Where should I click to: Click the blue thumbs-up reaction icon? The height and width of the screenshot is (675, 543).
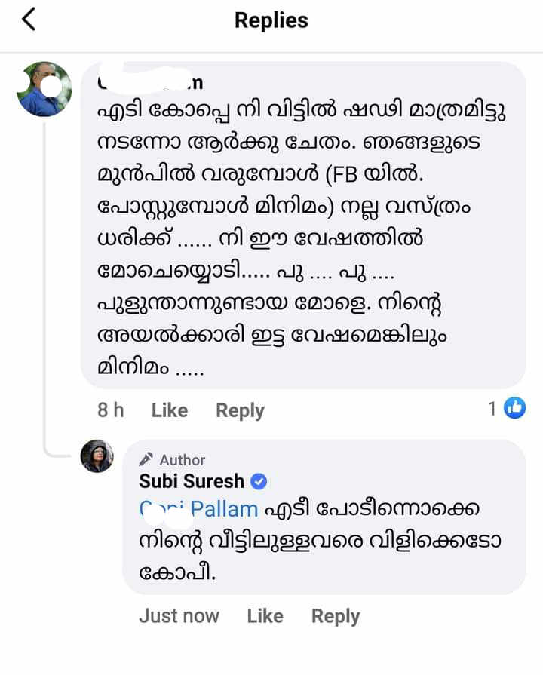(515, 409)
